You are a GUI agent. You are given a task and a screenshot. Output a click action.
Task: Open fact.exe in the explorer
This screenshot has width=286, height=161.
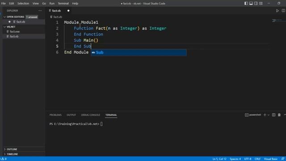click(15, 32)
